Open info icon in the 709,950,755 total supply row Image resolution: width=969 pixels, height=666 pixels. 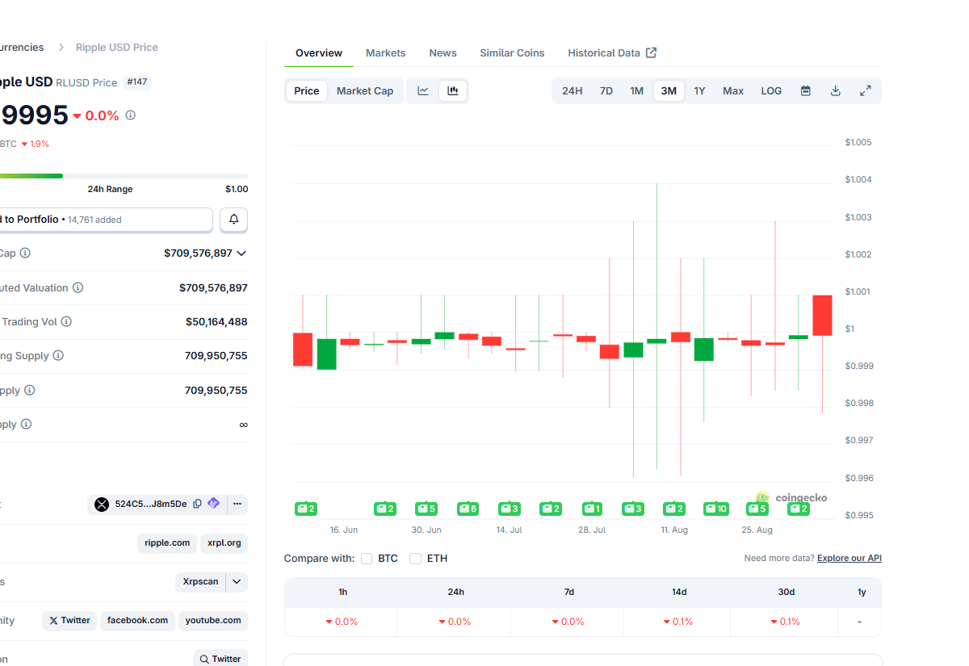pos(29,390)
